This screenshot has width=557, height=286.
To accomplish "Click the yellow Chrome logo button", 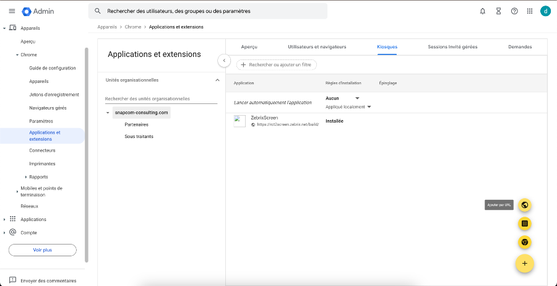I will pyautogui.click(x=525, y=243).
